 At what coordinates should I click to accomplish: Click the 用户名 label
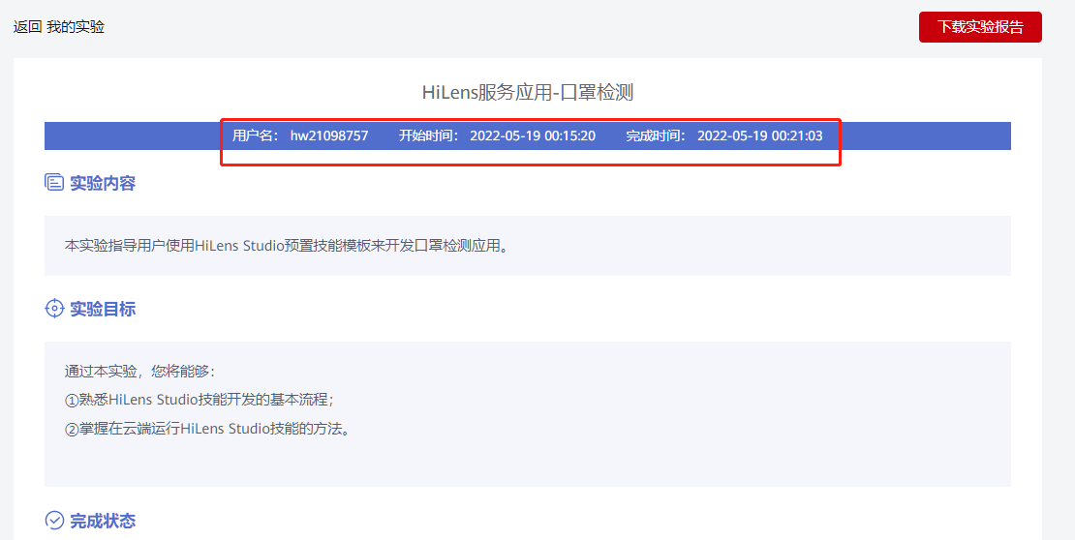pyautogui.click(x=255, y=135)
